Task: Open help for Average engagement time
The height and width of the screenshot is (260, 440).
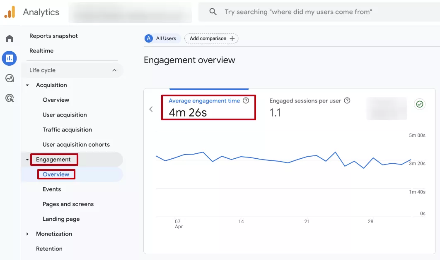Action: click(246, 100)
